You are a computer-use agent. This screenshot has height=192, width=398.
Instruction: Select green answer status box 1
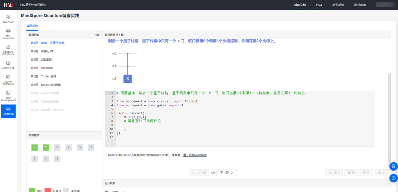click(x=34, y=147)
